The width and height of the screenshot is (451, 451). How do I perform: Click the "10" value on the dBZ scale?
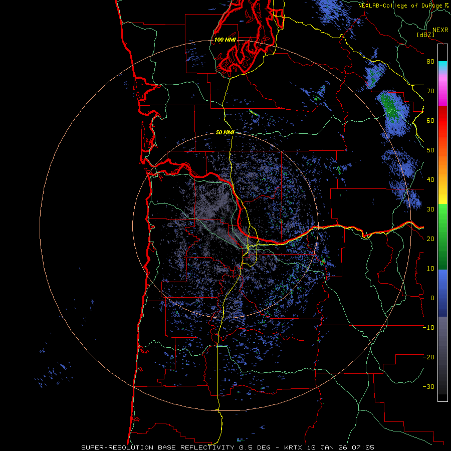(x=430, y=269)
